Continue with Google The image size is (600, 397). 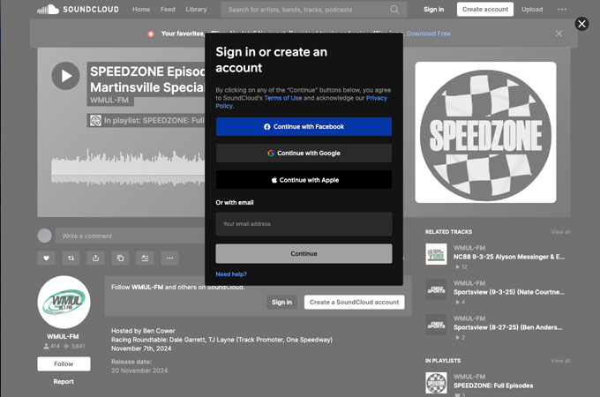coord(304,153)
